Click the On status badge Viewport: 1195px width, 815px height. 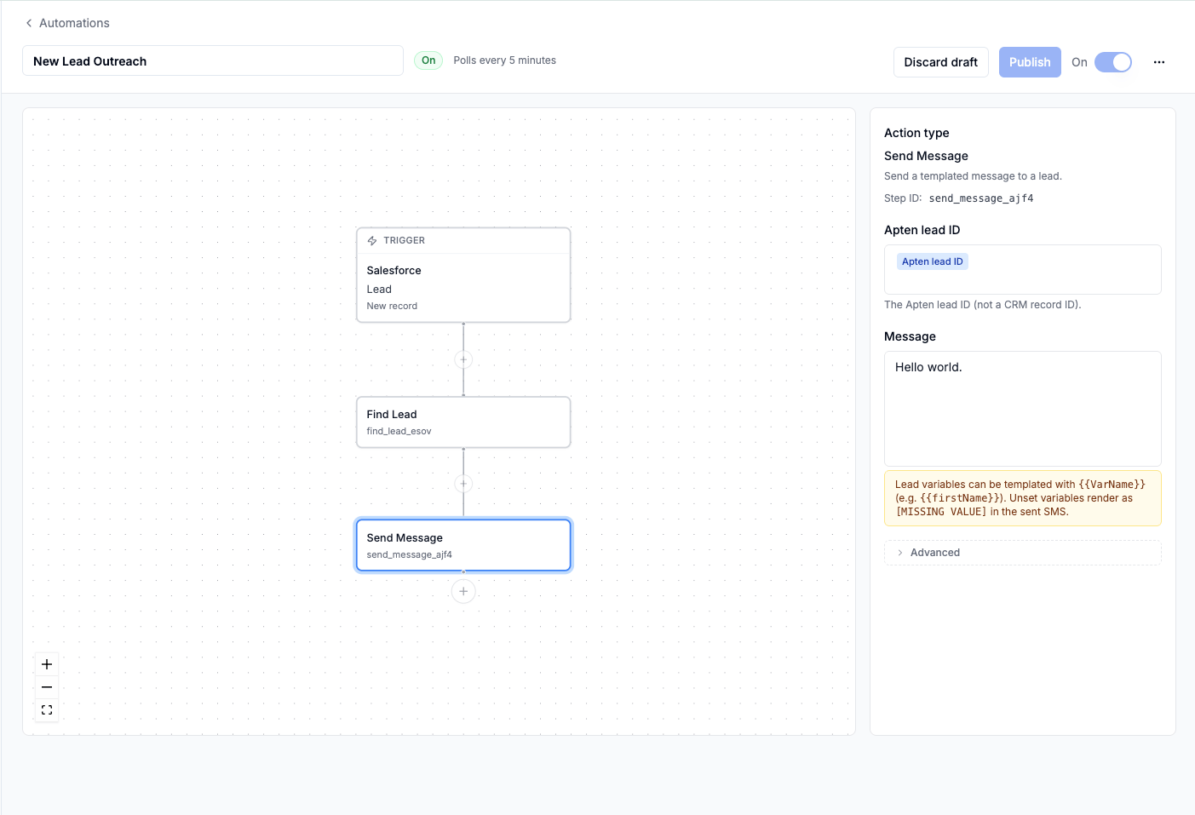pyautogui.click(x=428, y=60)
